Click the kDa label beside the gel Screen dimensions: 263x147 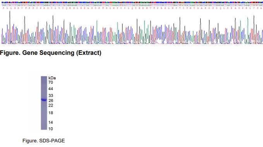click(x=52, y=78)
